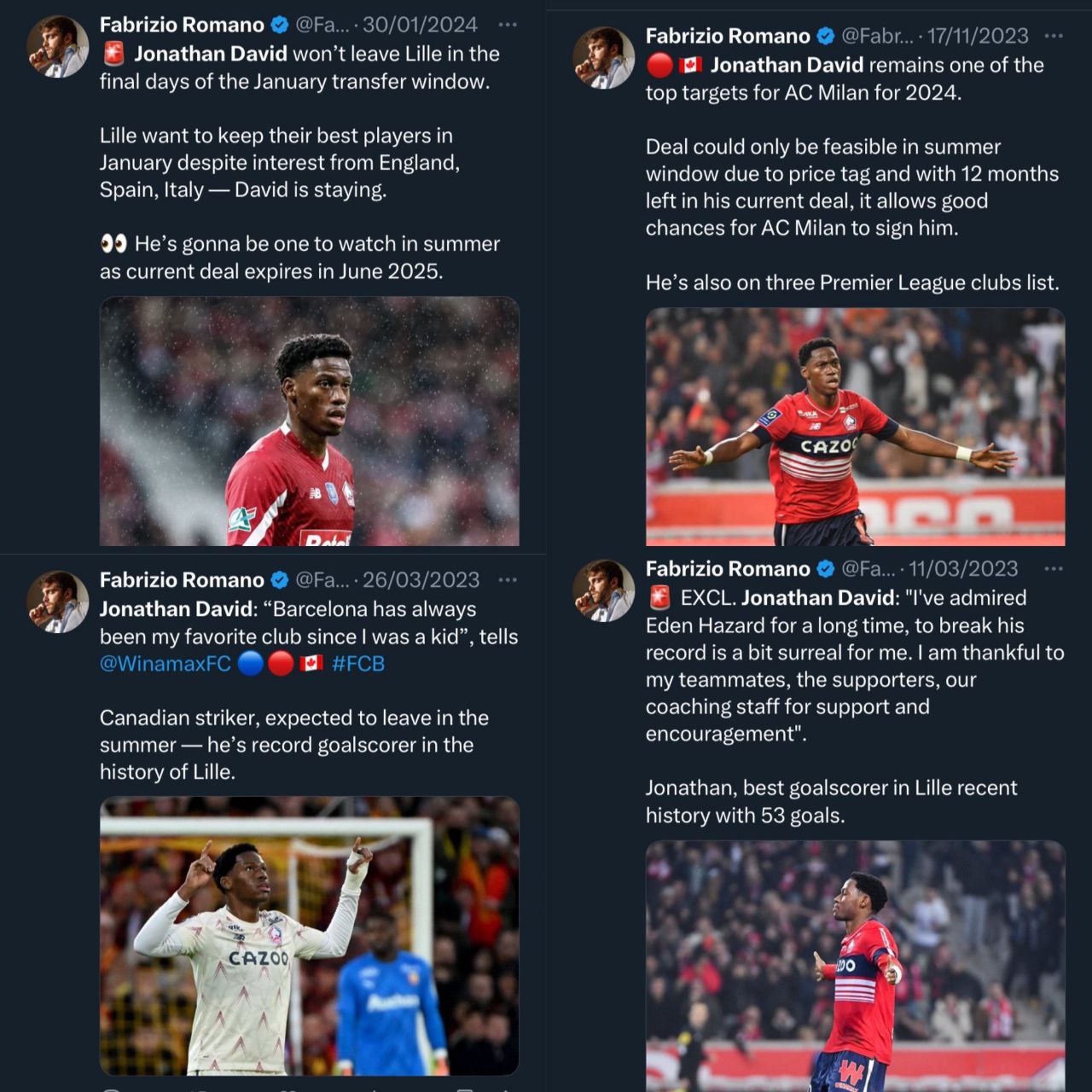This screenshot has height=1092, width=1092.
Task: View Jonathan David rainy match photo
Action: coord(310,421)
